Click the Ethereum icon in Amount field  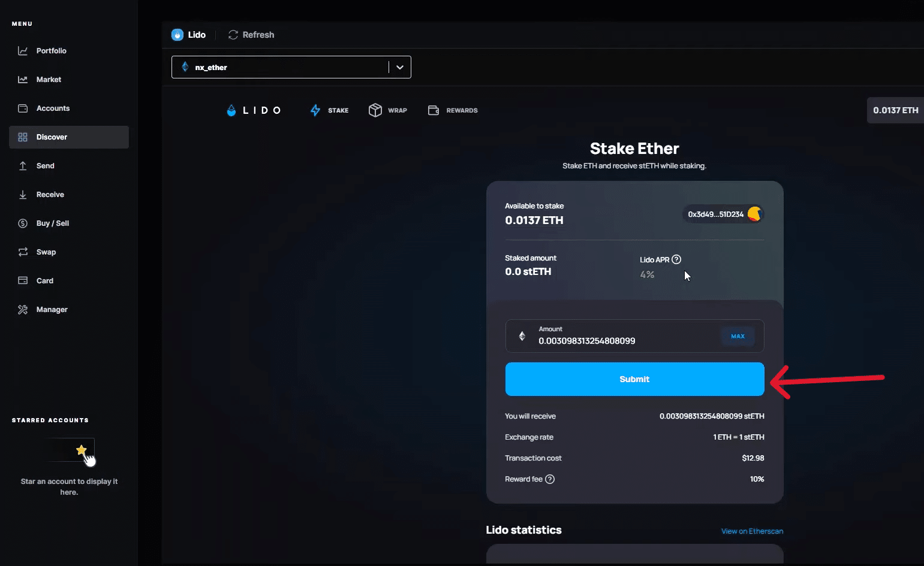[x=522, y=336]
